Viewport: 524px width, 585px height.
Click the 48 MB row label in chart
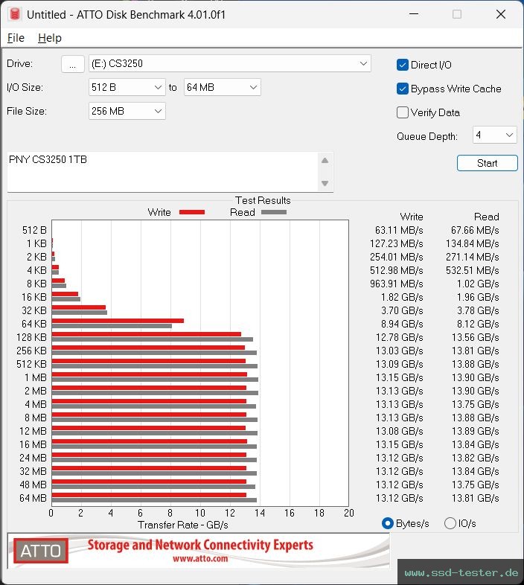pos(33,485)
